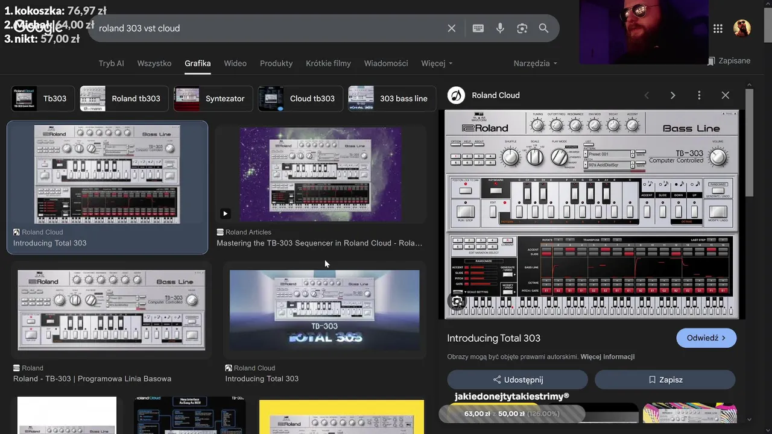Open the Programowa Linia Basowa thumbnail

pos(112,310)
